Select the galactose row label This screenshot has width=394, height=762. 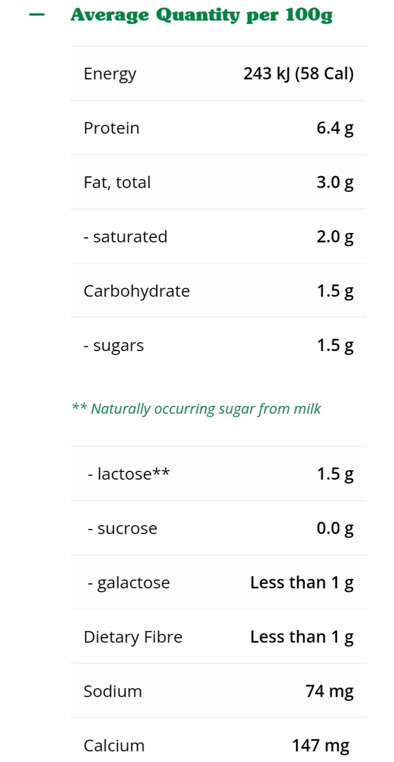[128, 583]
